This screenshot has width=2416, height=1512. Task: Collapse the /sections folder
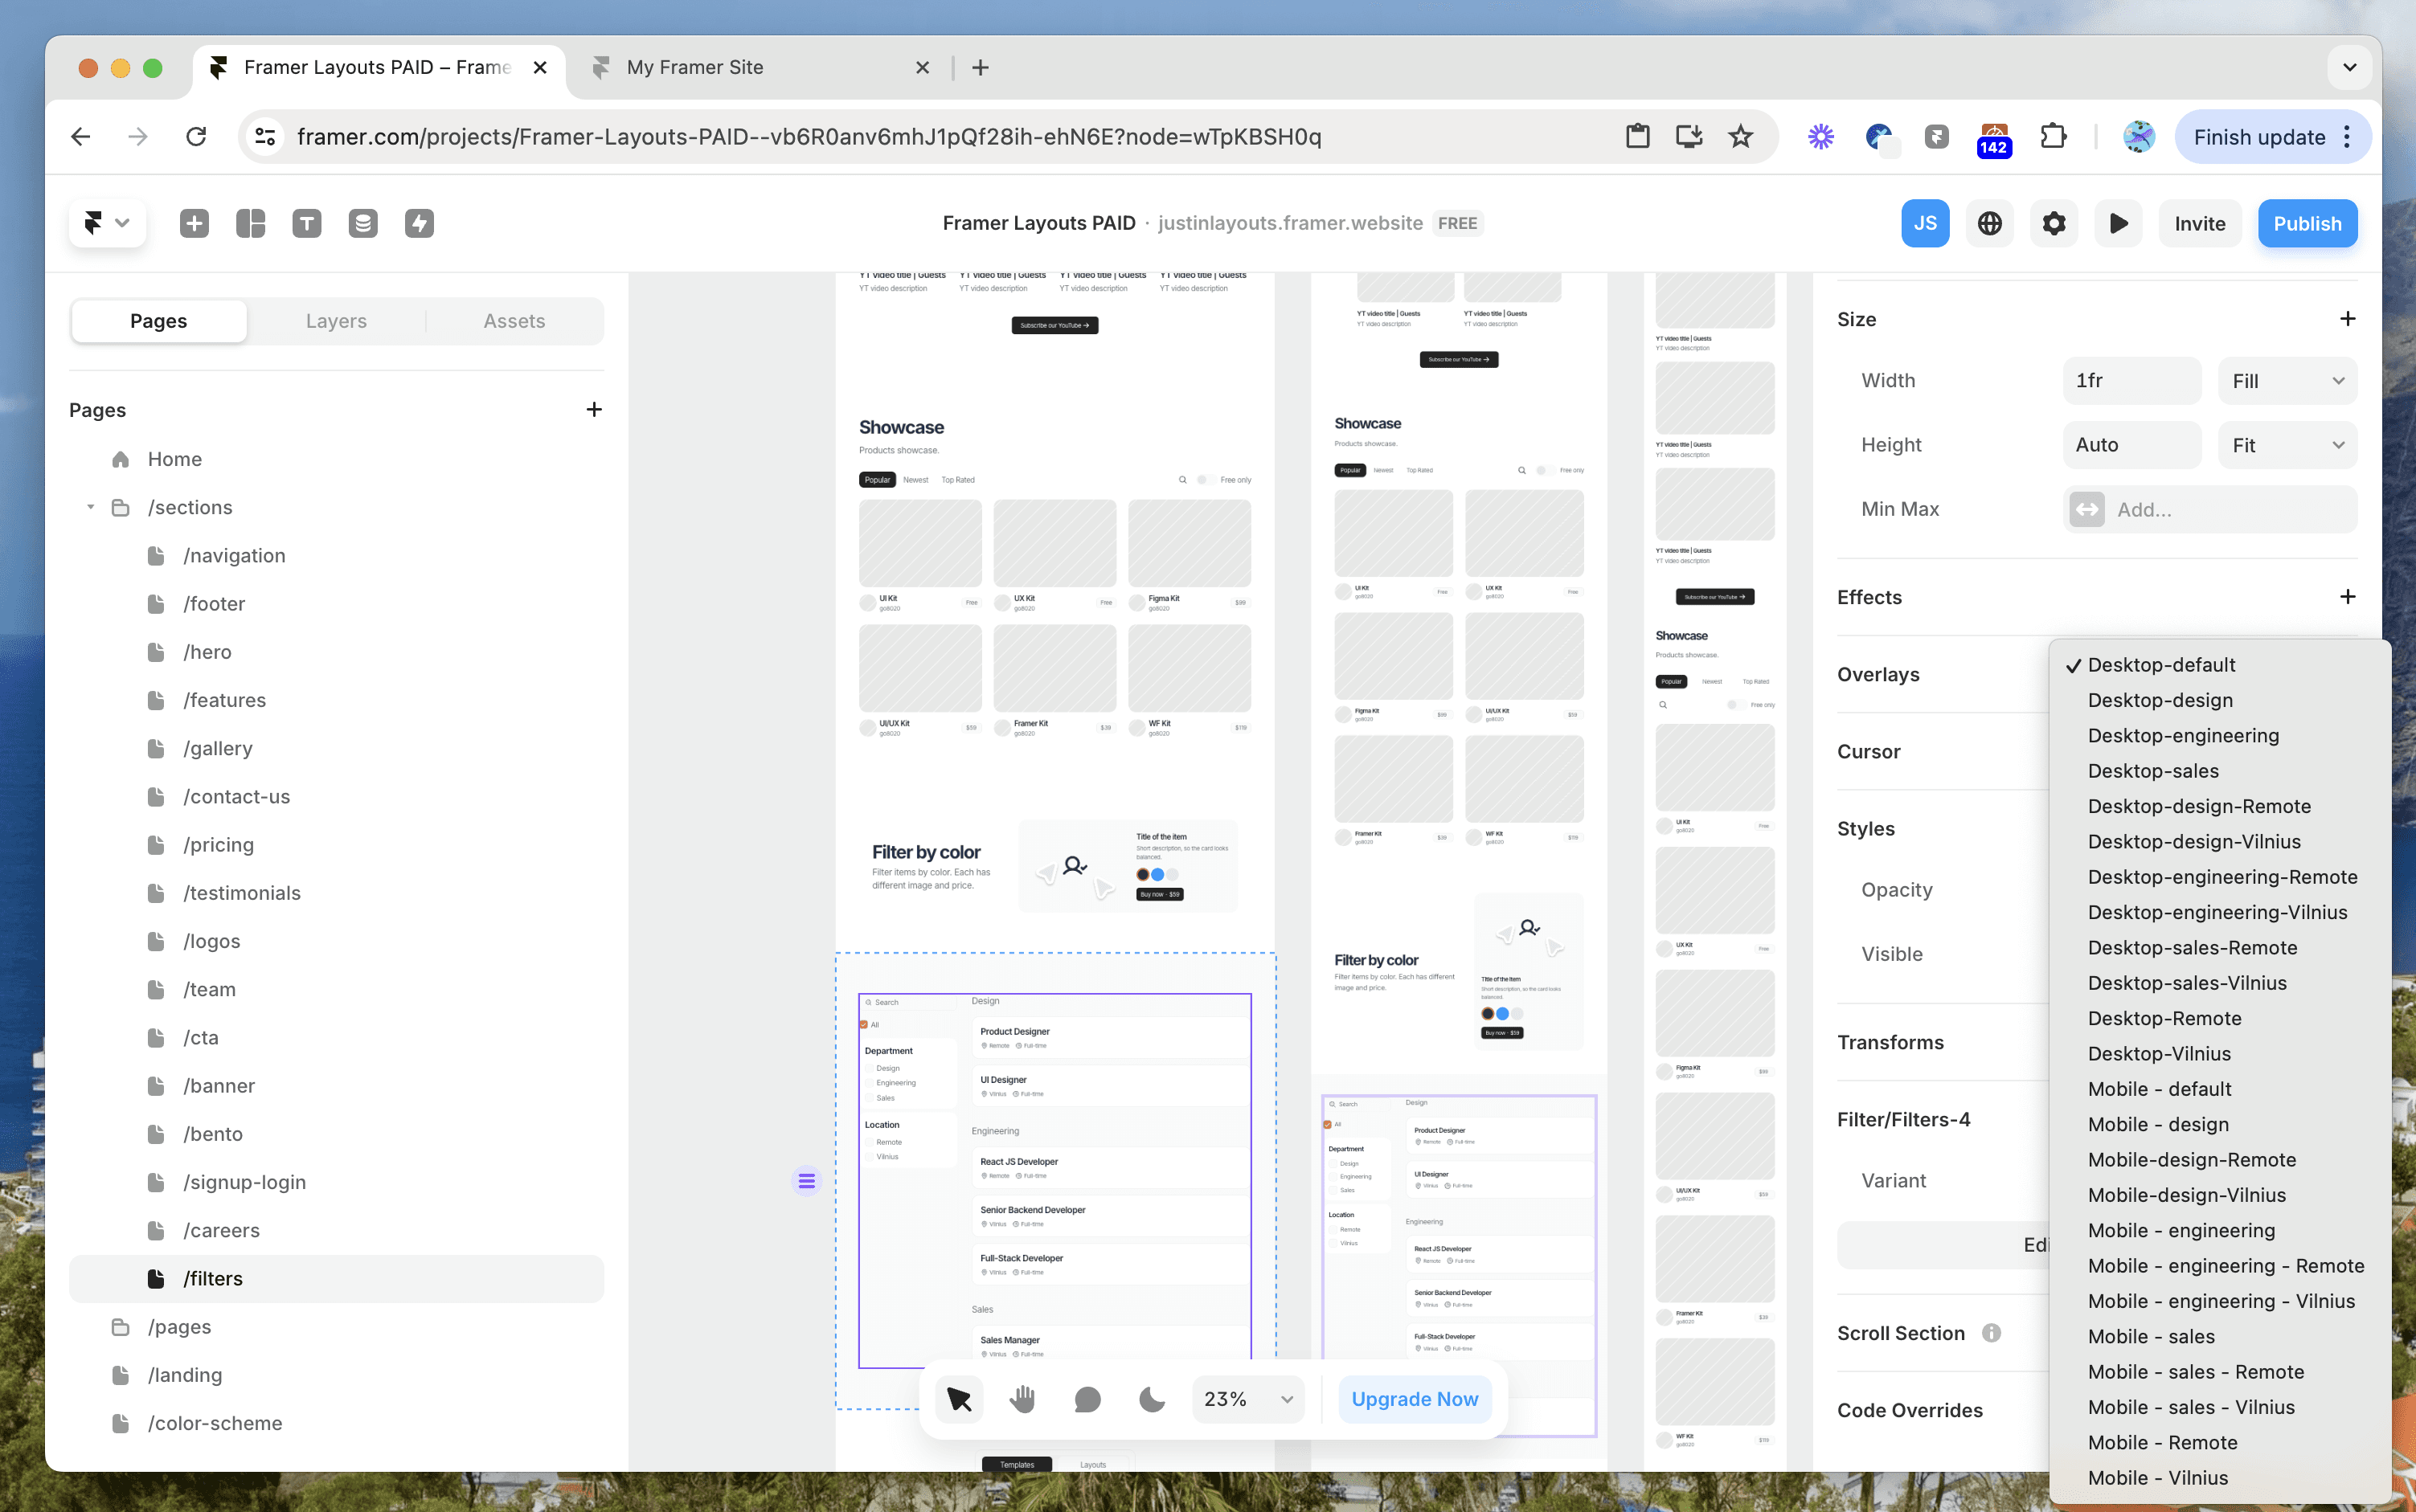(91, 507)
